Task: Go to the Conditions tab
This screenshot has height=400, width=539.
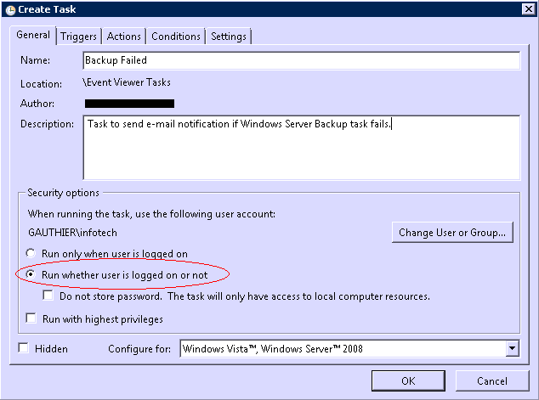Action: pyautogui.click(x=176, y=37)
